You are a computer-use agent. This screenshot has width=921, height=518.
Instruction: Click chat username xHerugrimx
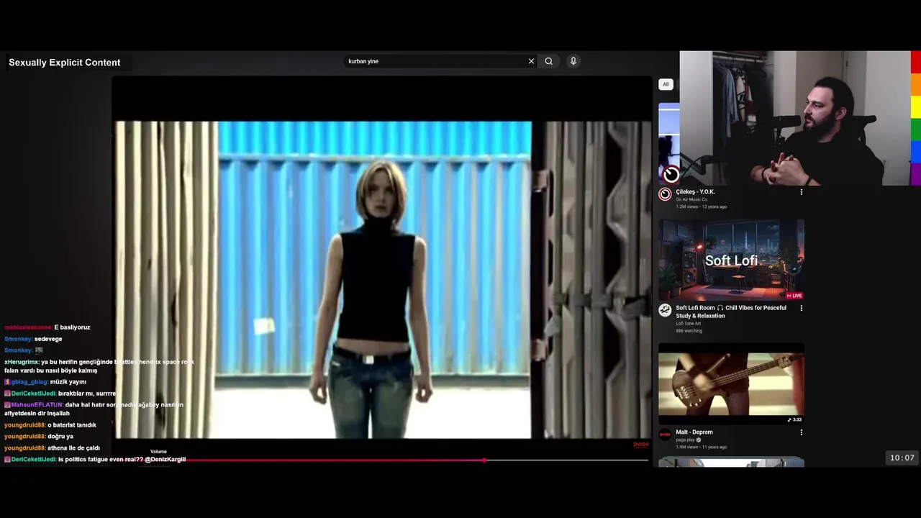coord(22,362)
